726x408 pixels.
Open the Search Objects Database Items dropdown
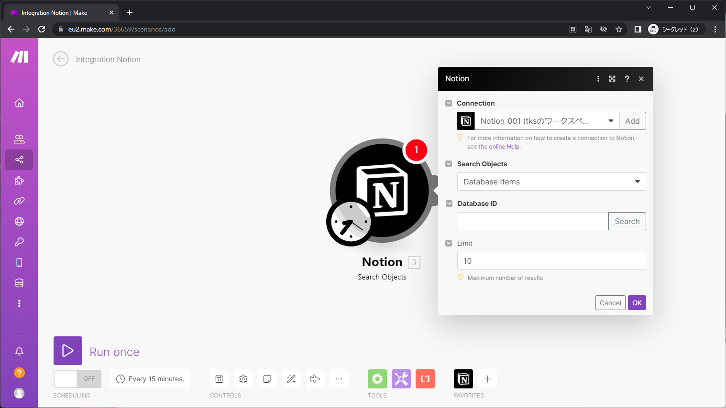(551, 182)
